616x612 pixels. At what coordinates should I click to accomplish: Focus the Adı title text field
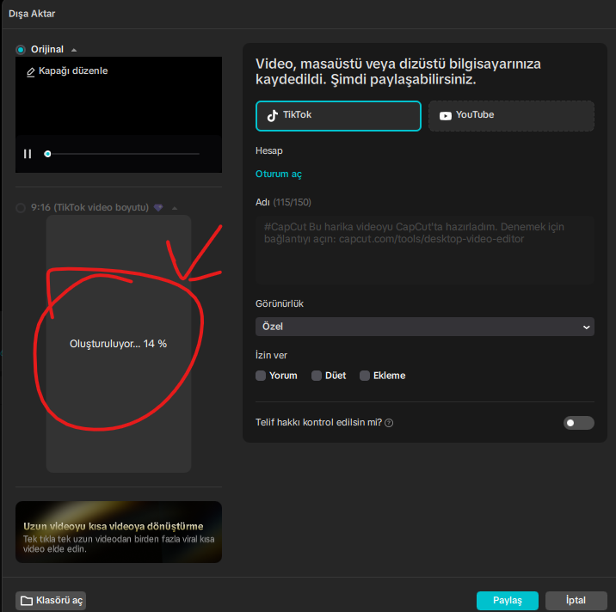[x=425, y=249]
